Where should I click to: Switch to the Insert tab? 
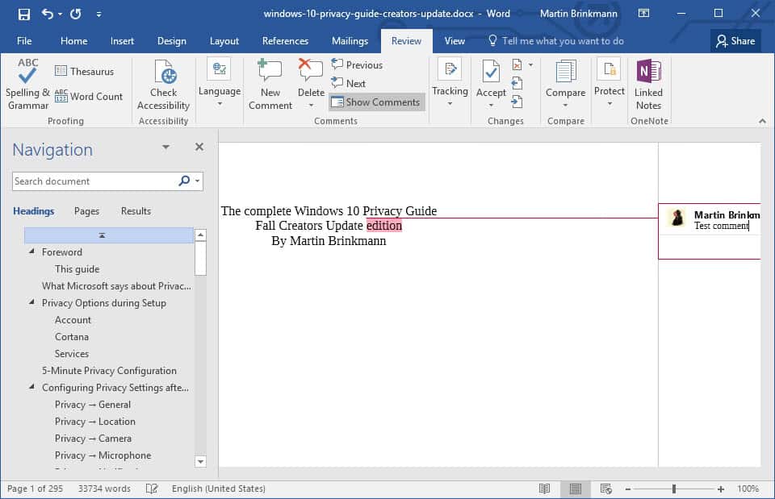point(122,41)
